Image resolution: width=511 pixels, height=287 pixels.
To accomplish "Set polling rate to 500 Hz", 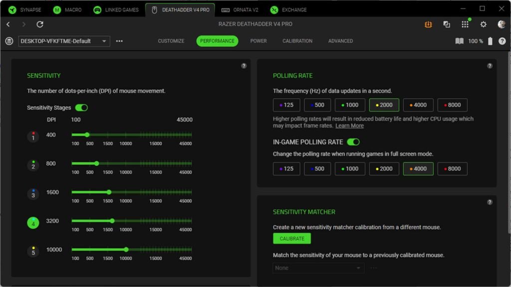I will coord(317,105).
